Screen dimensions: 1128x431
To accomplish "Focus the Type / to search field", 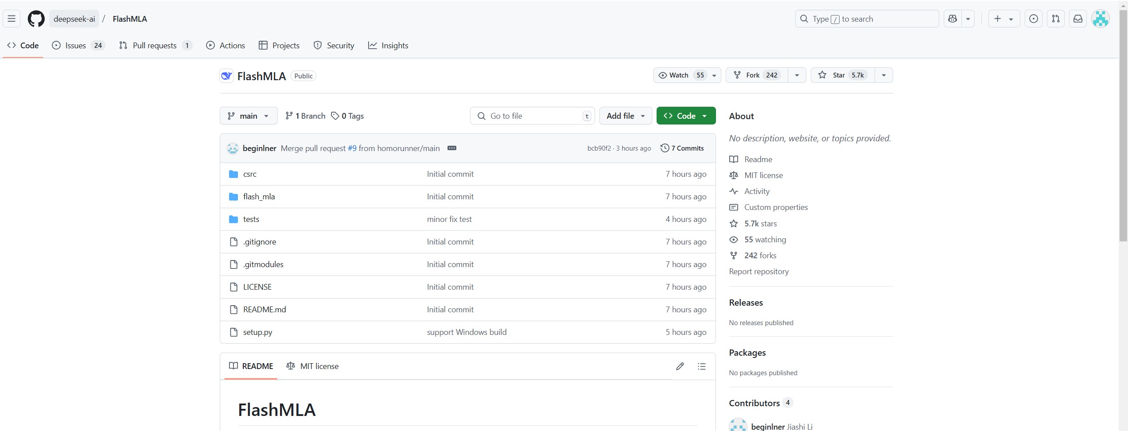I will [x=867, y=19].
